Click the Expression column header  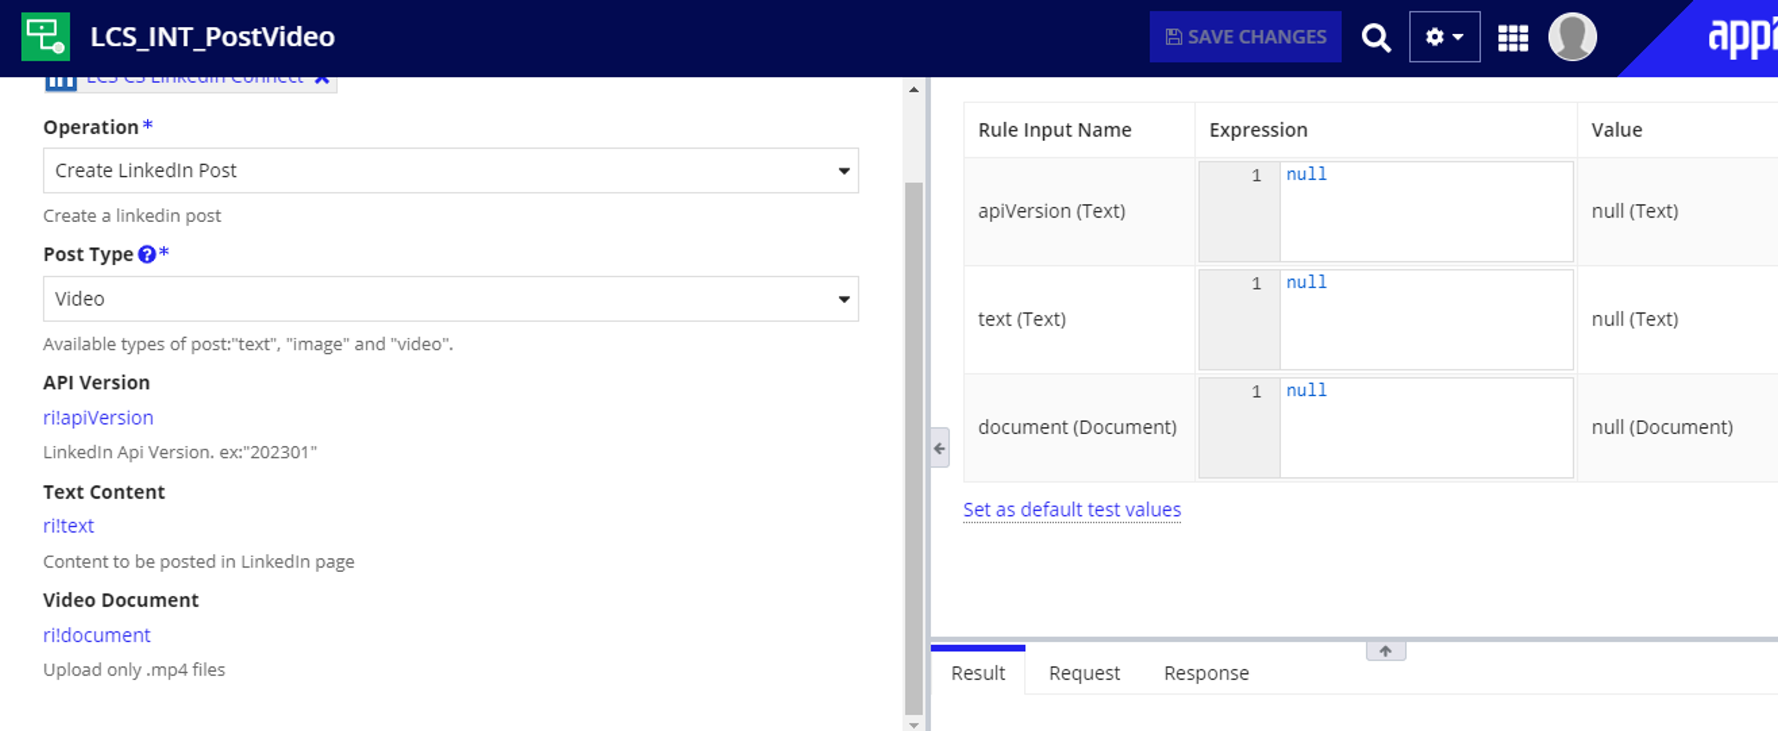point(1258,130)
